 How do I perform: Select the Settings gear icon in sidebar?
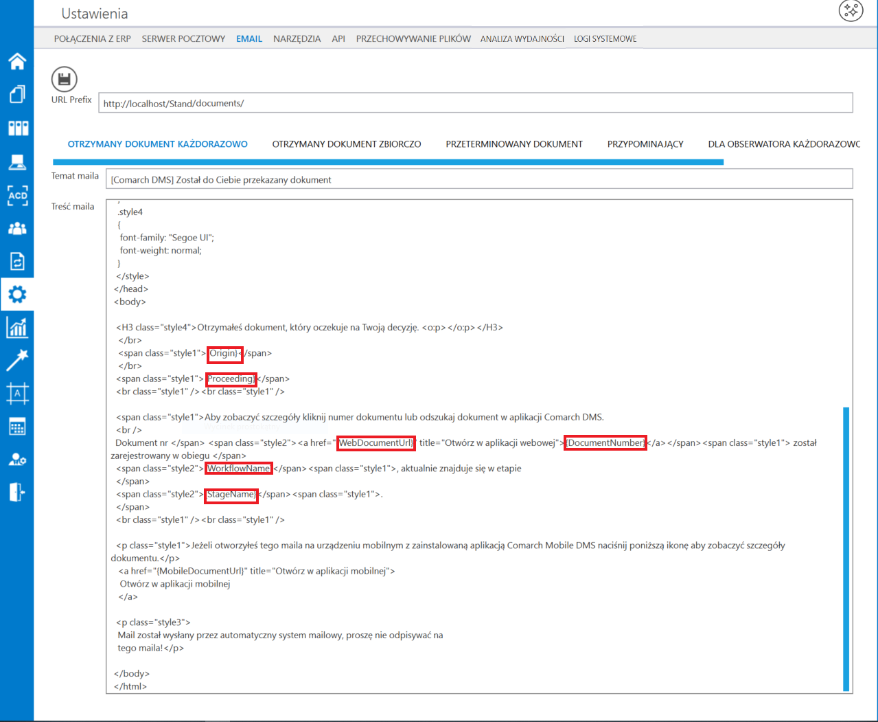click(x=17, y=295)
